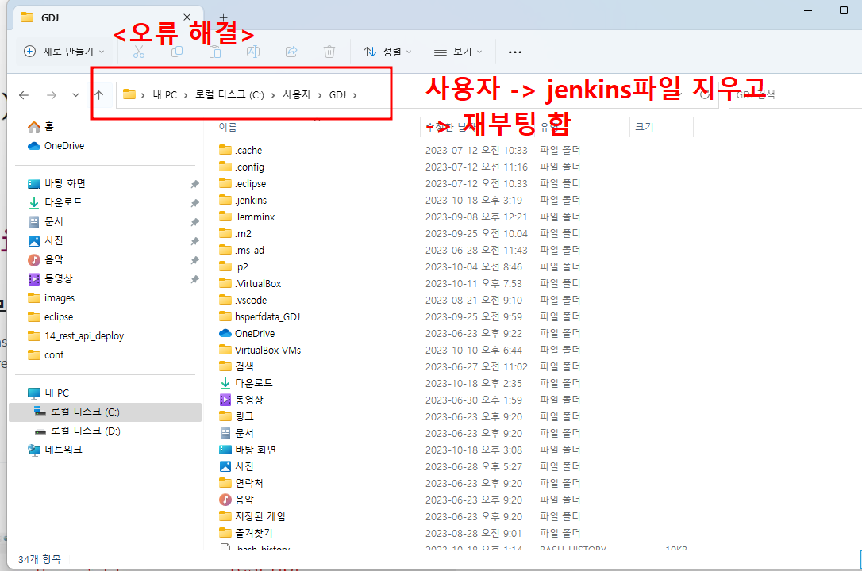Click 사용자 breadcrumb segment
This screenshot has width=862, height=571.
tap(297, 95)
